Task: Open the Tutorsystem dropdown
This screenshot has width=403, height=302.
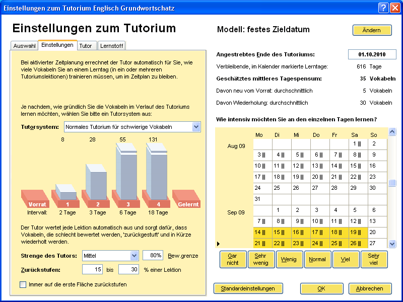Action: point(196,127)
